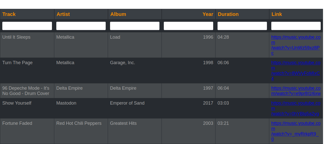Click the duration cell '03:03'
Viewport: 324px width, 144px height.
[x=242, y=108]
